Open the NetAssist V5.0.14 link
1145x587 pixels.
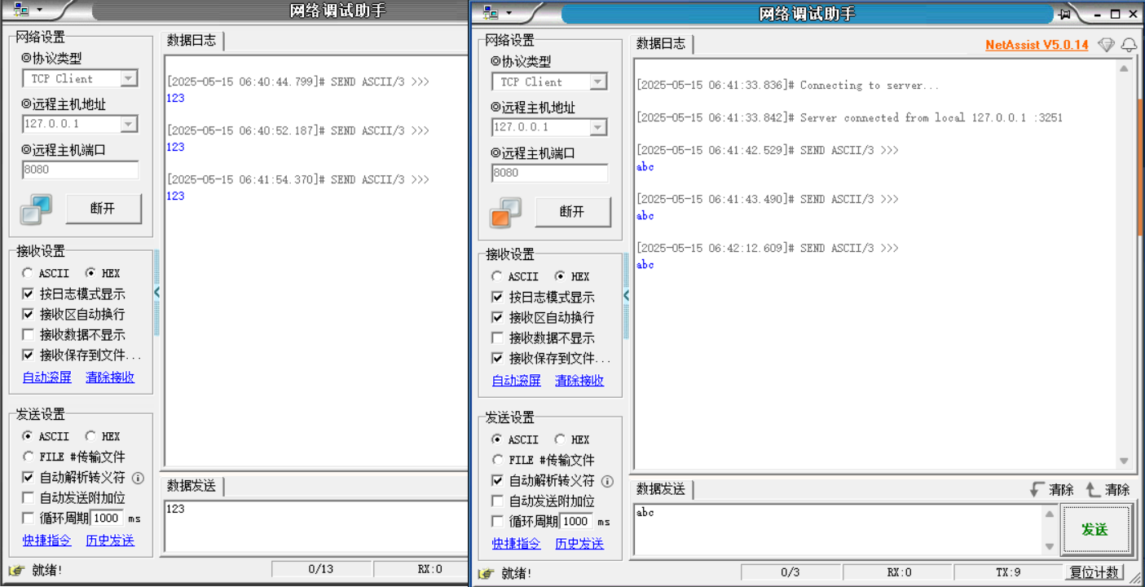point(1037,45)
